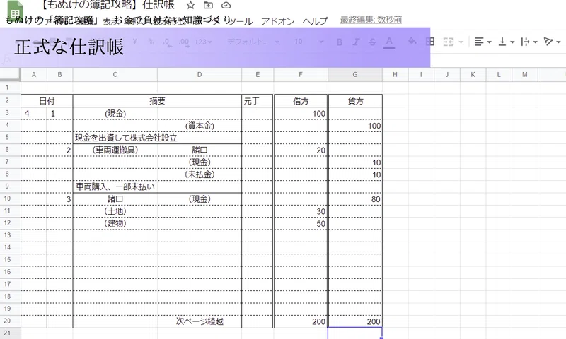Select credit value 80 in row 10
Image resolution: width=566 pixels, height=339 pixels.
tap(355, 199)
